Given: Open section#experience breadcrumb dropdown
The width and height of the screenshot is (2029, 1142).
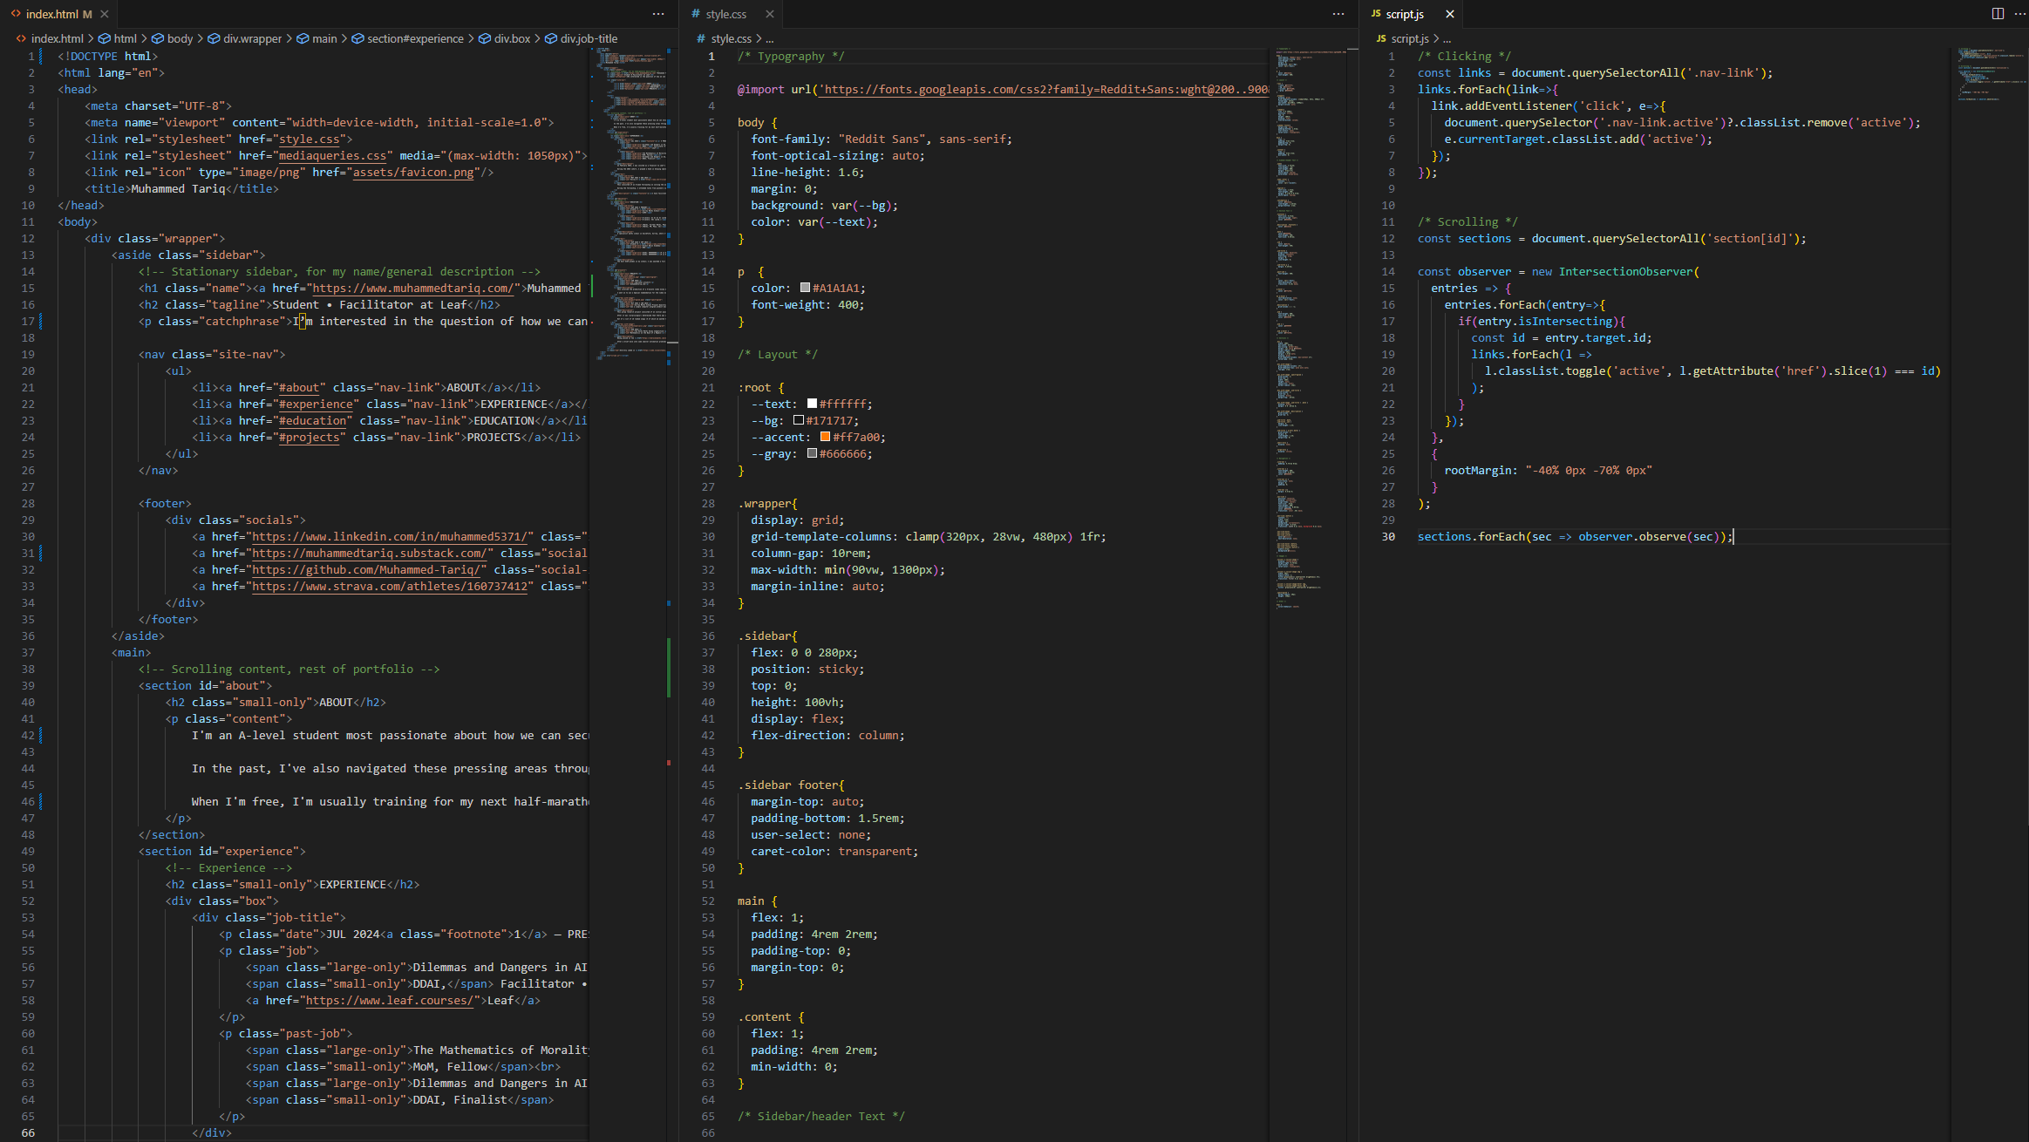Looking at the screenshot, I should [x=414, y=38].
